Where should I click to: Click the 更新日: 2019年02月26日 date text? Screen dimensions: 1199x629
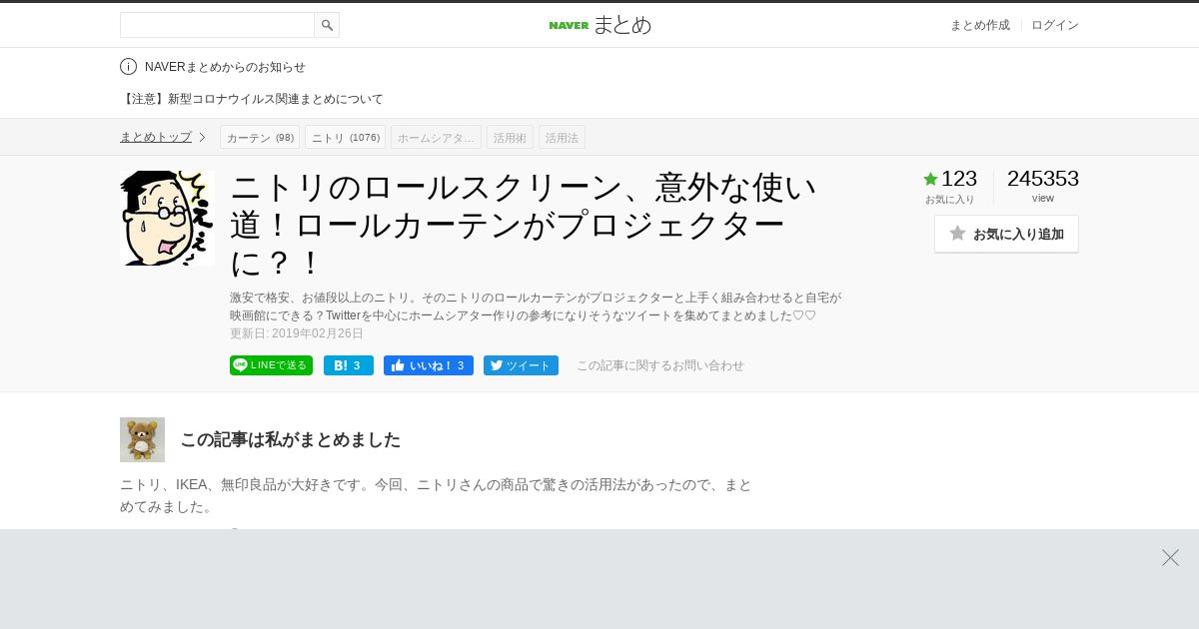click(x=297, y=333)
